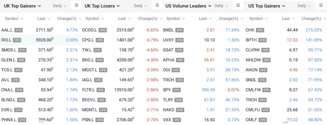327x125 pixels.
Task: Open the Daily period dropdown in UK Top Losers
Action: [x=141, y=6]
